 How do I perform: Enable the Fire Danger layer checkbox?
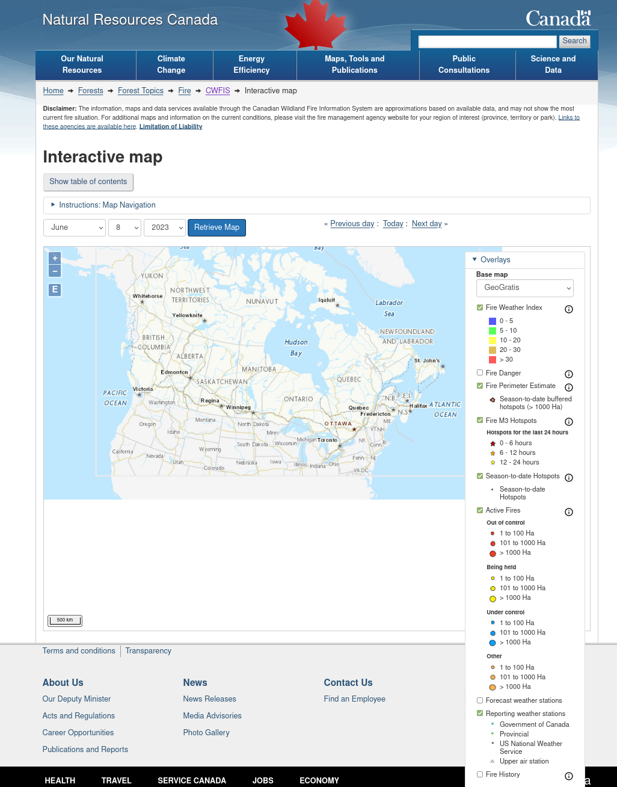click(x=480, y=373)
